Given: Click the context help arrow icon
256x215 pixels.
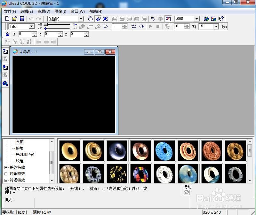Looking at the screenshot, I should 221,19.
